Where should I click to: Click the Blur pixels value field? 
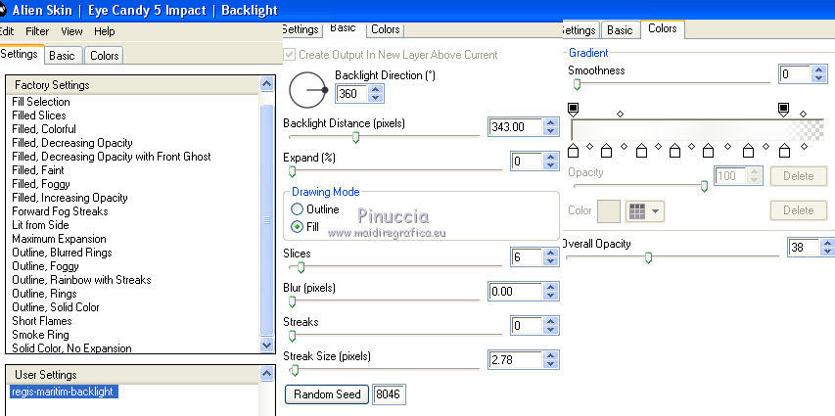(515, 292)
